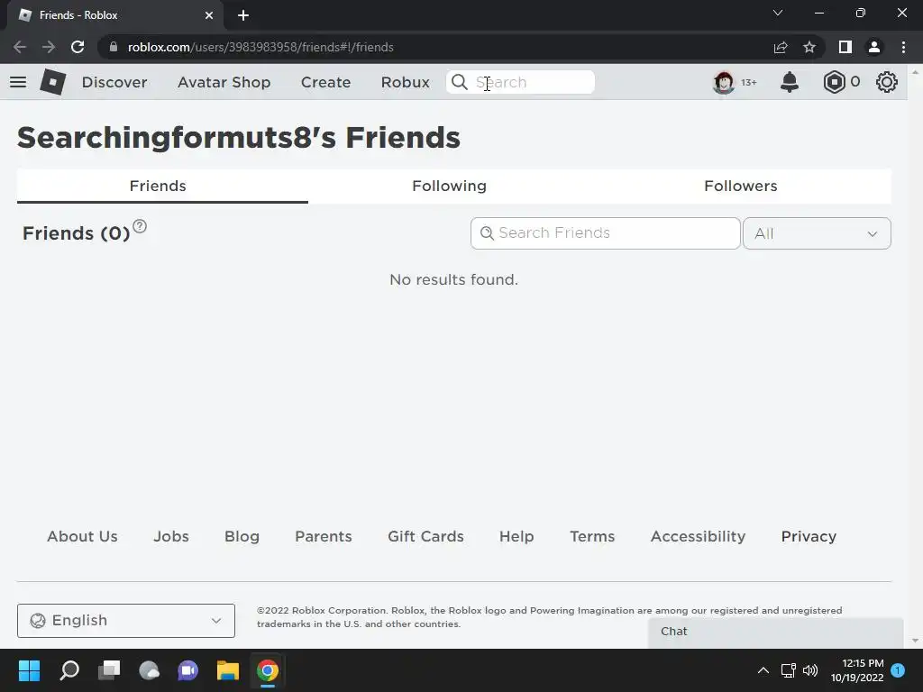Open the browser side panel icon
This screenshot has width=923, height=692.
[845, 47]
